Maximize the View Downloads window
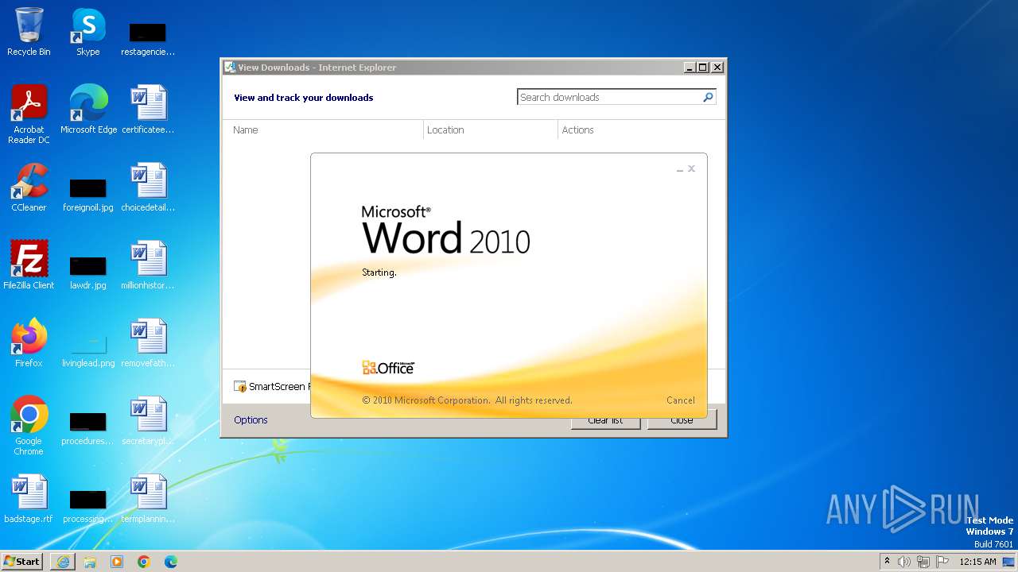 click(703, 68)
